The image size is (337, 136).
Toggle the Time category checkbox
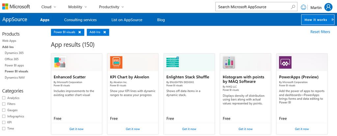[x=4, y=128]
